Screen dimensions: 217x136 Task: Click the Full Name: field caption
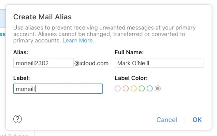coord(129,52)
